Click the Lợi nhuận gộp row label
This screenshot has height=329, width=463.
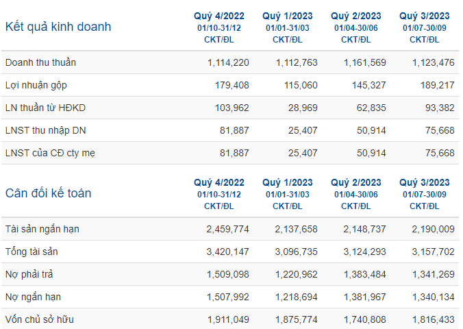point(36,85)
